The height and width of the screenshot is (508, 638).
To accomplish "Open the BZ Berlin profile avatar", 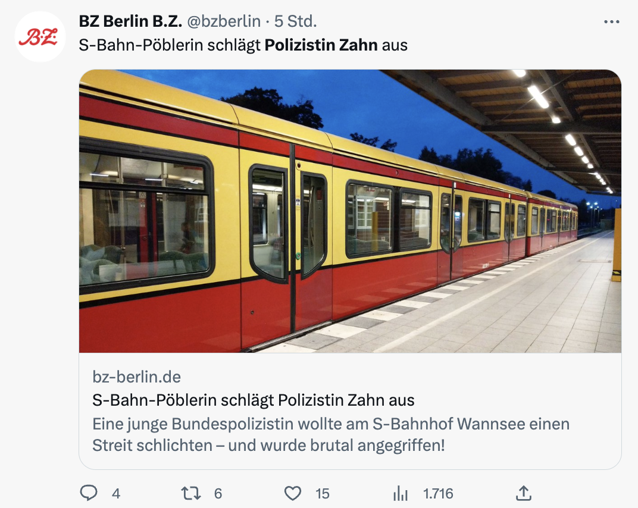I will (x=40, y=37).
